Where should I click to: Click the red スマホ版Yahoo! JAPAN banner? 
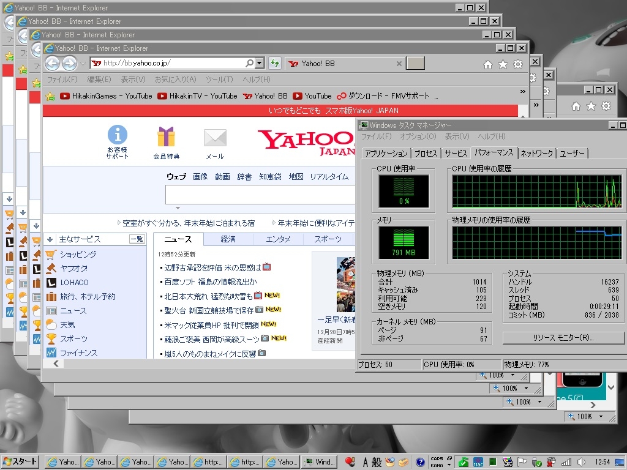[x=280, y=111]
